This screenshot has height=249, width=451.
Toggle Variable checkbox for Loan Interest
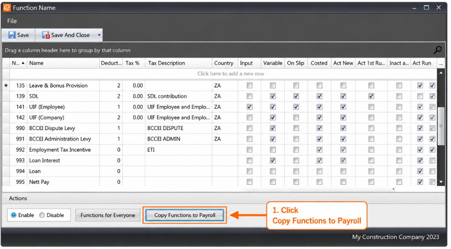tap(273, 160)
